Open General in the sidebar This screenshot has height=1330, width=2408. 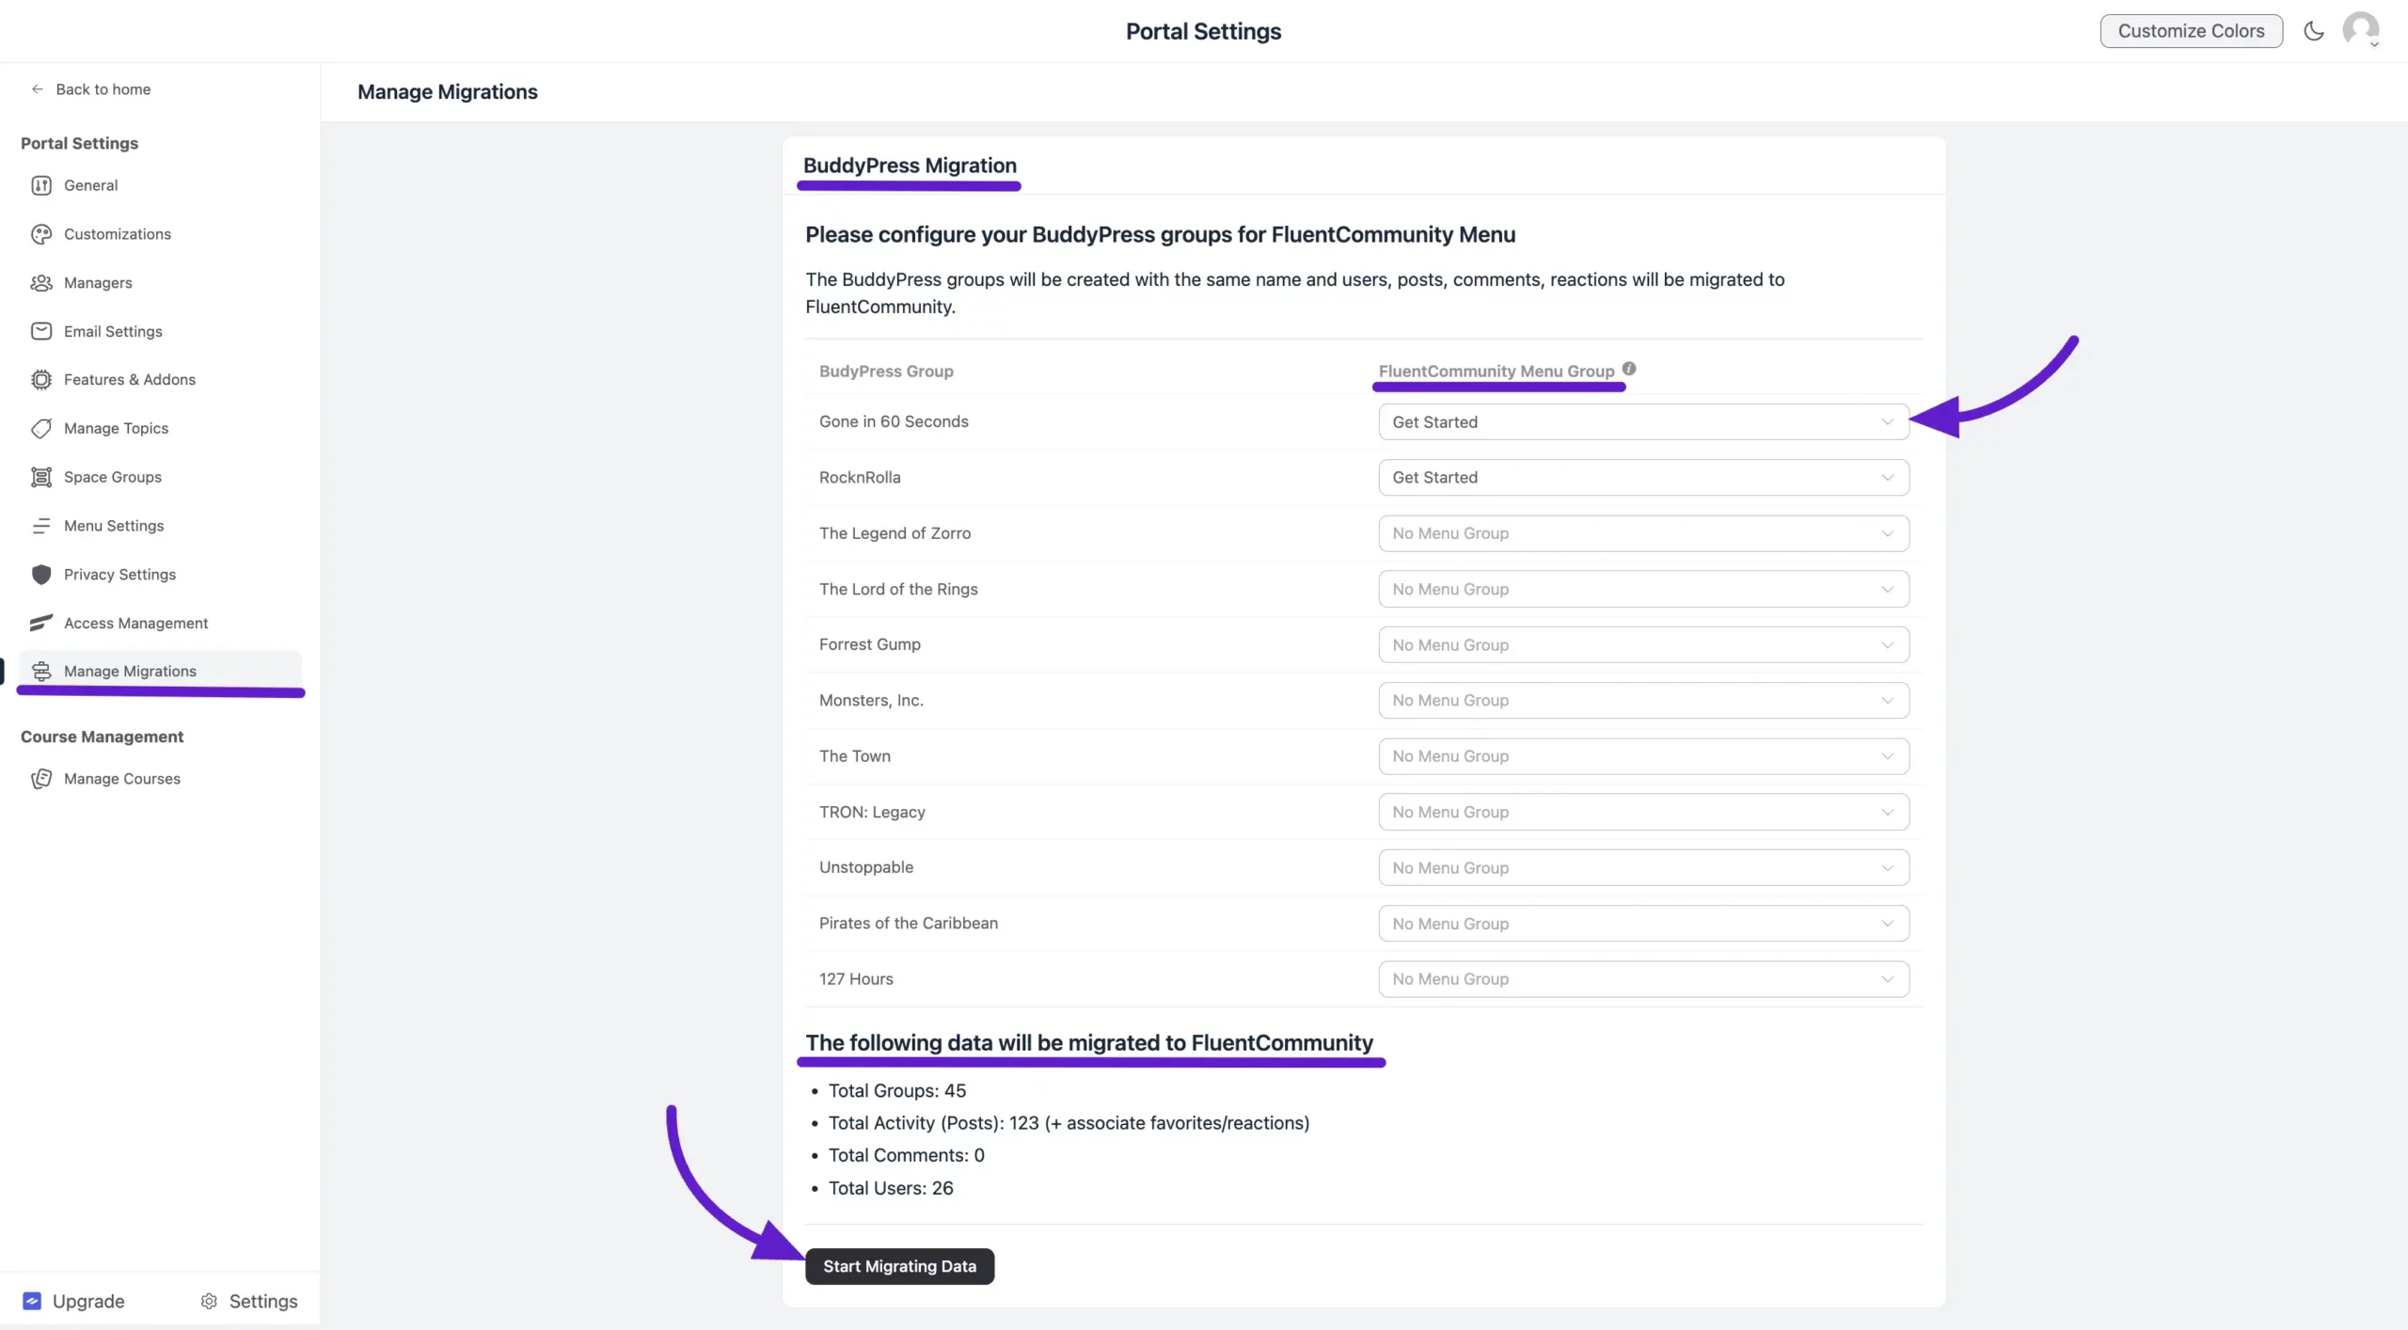tap(160, 185)
